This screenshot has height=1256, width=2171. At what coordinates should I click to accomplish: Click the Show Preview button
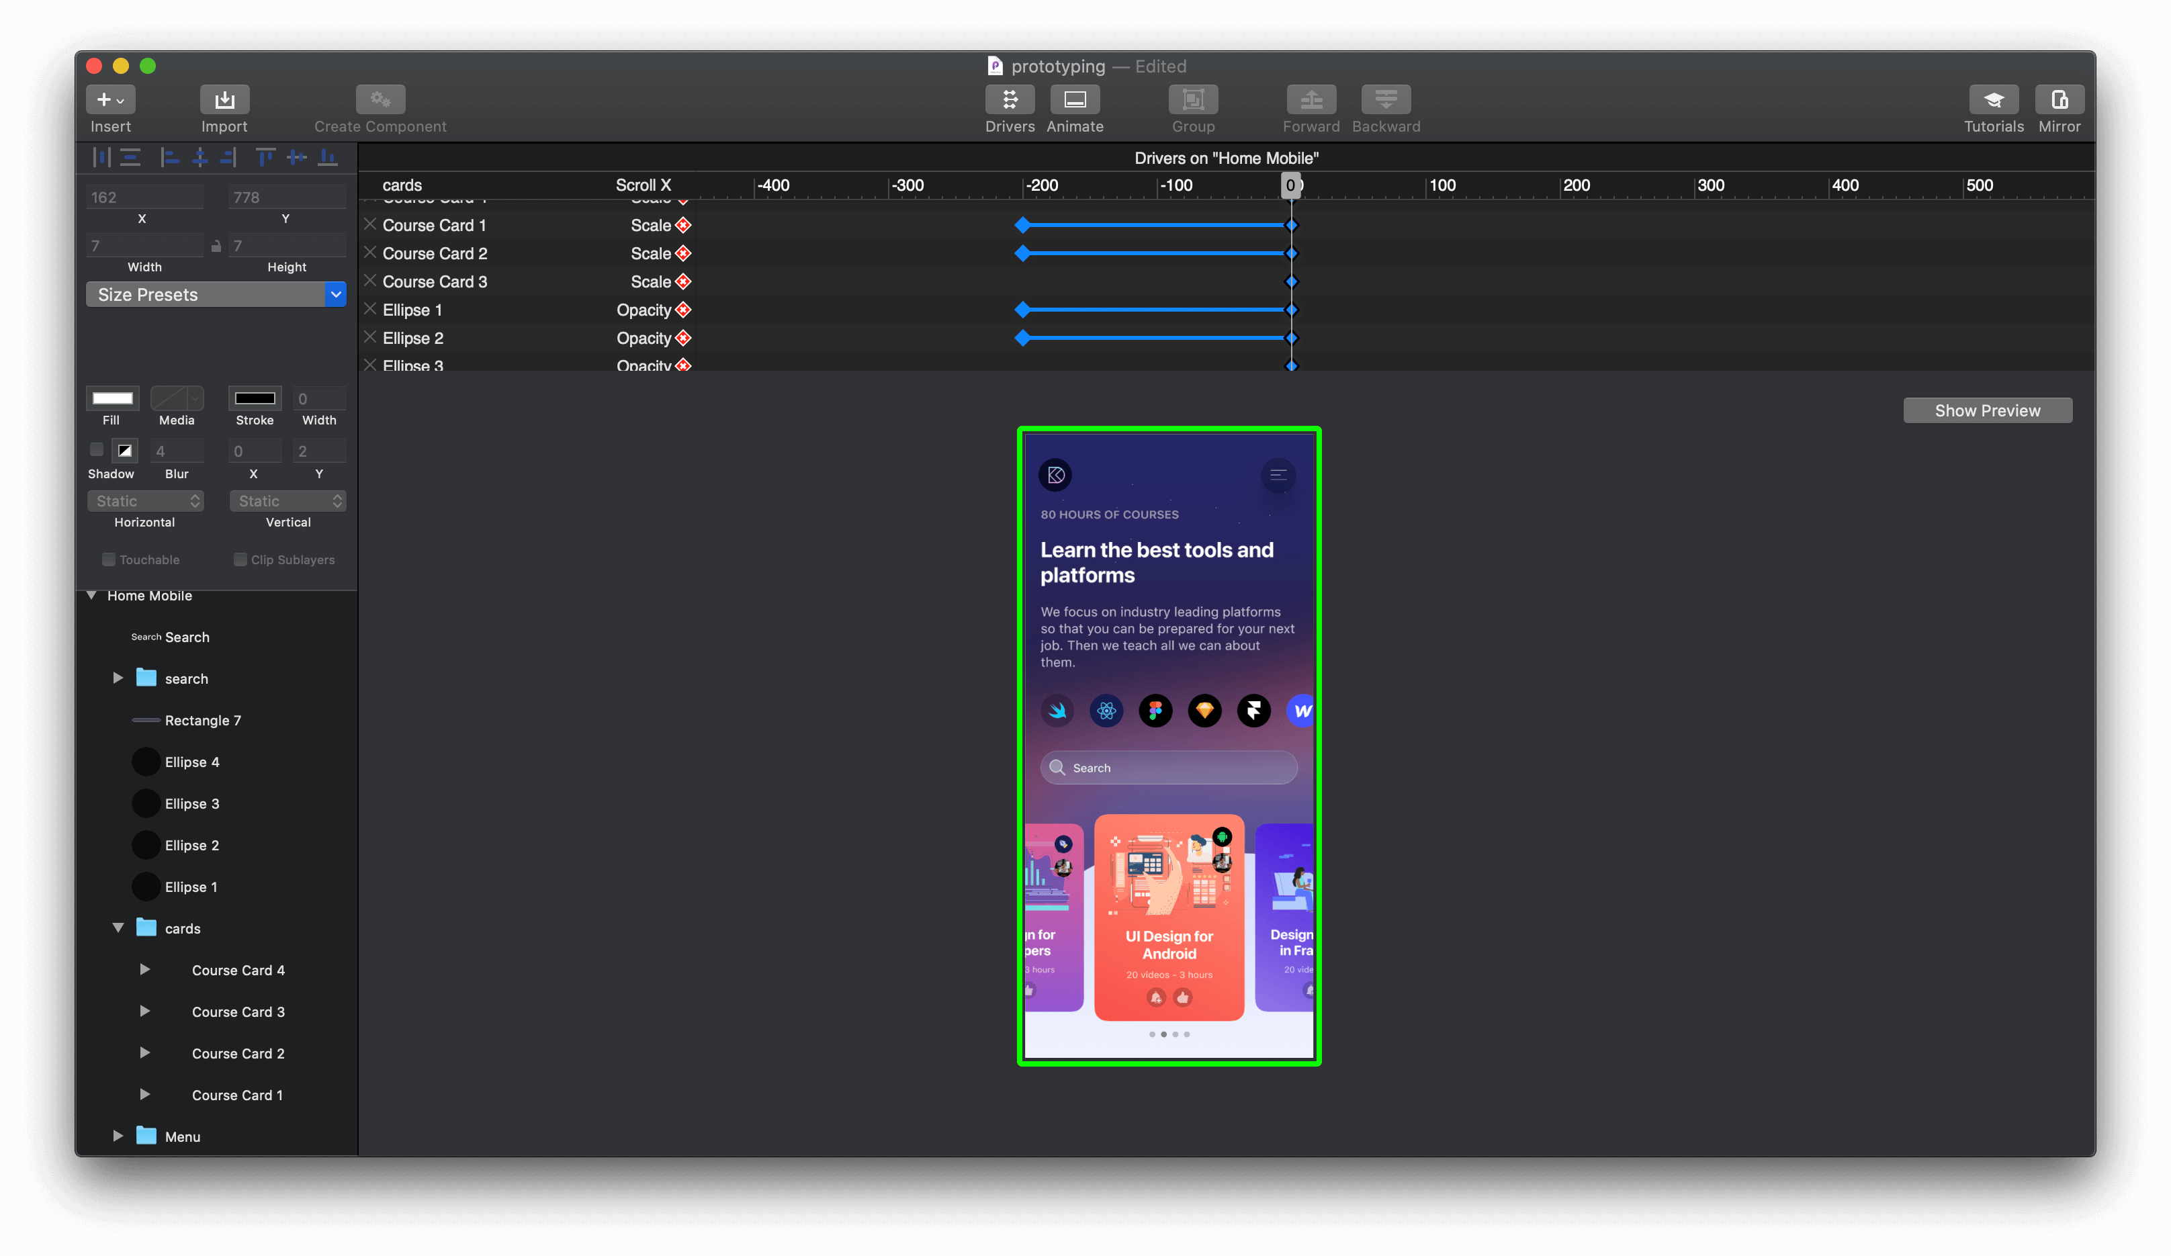pos(1987,411)
